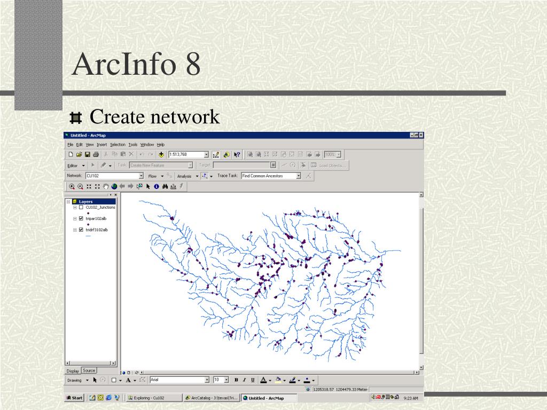This screenshot has height=410, width=547.
Task: Open the Editor toolbar icon
Action: click(x=216, y=154)
